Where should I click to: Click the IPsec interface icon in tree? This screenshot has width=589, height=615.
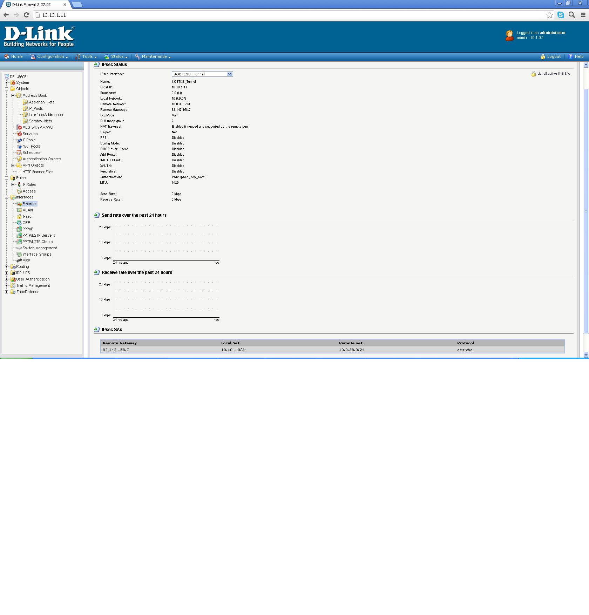tap(19, 217)
